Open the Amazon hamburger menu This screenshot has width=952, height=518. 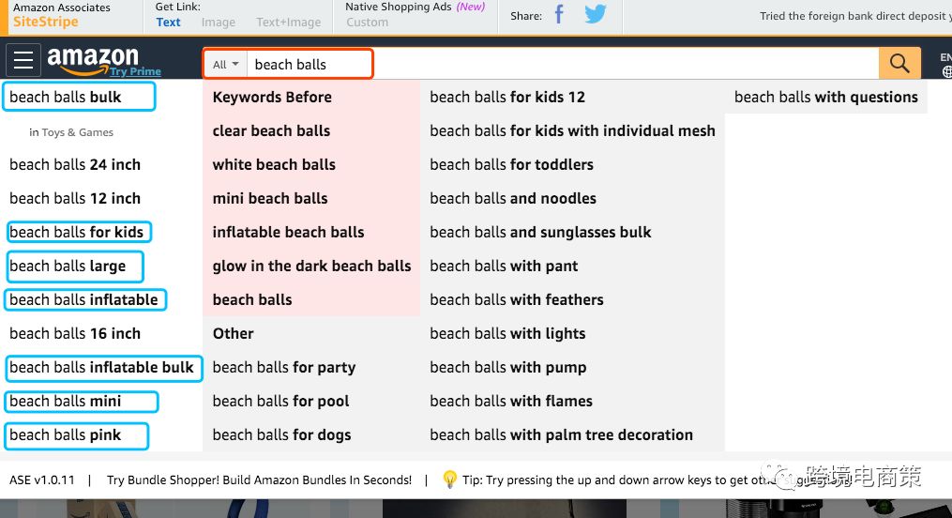coord(23,60)
